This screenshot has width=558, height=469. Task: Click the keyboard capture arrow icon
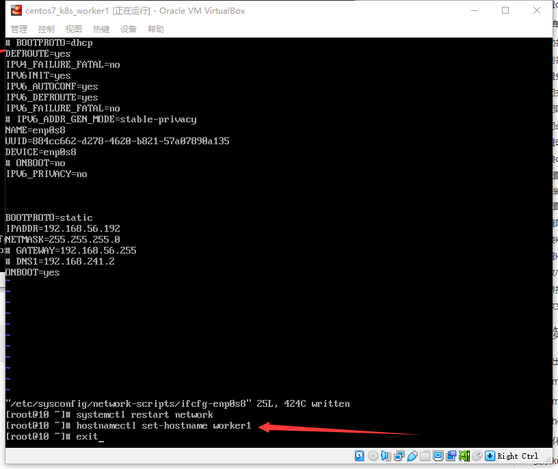click(x=490, y=456)
